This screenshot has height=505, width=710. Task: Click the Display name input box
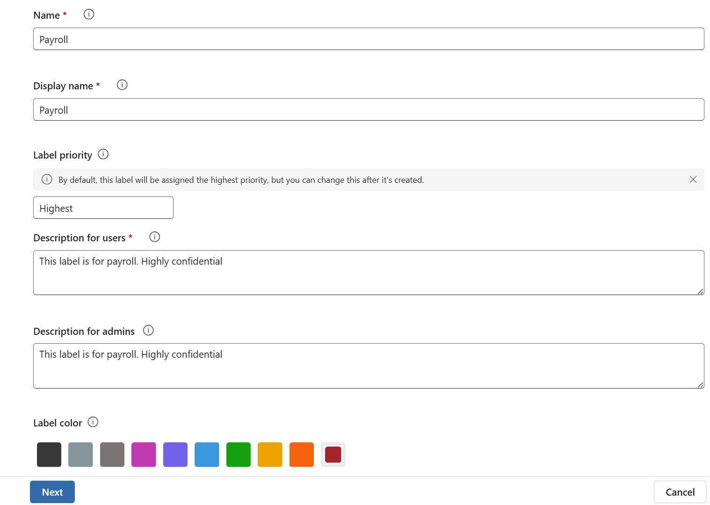pos(368,110)
